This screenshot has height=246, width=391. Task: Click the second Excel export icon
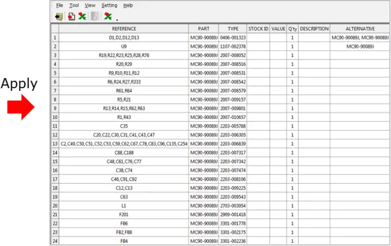108,16
